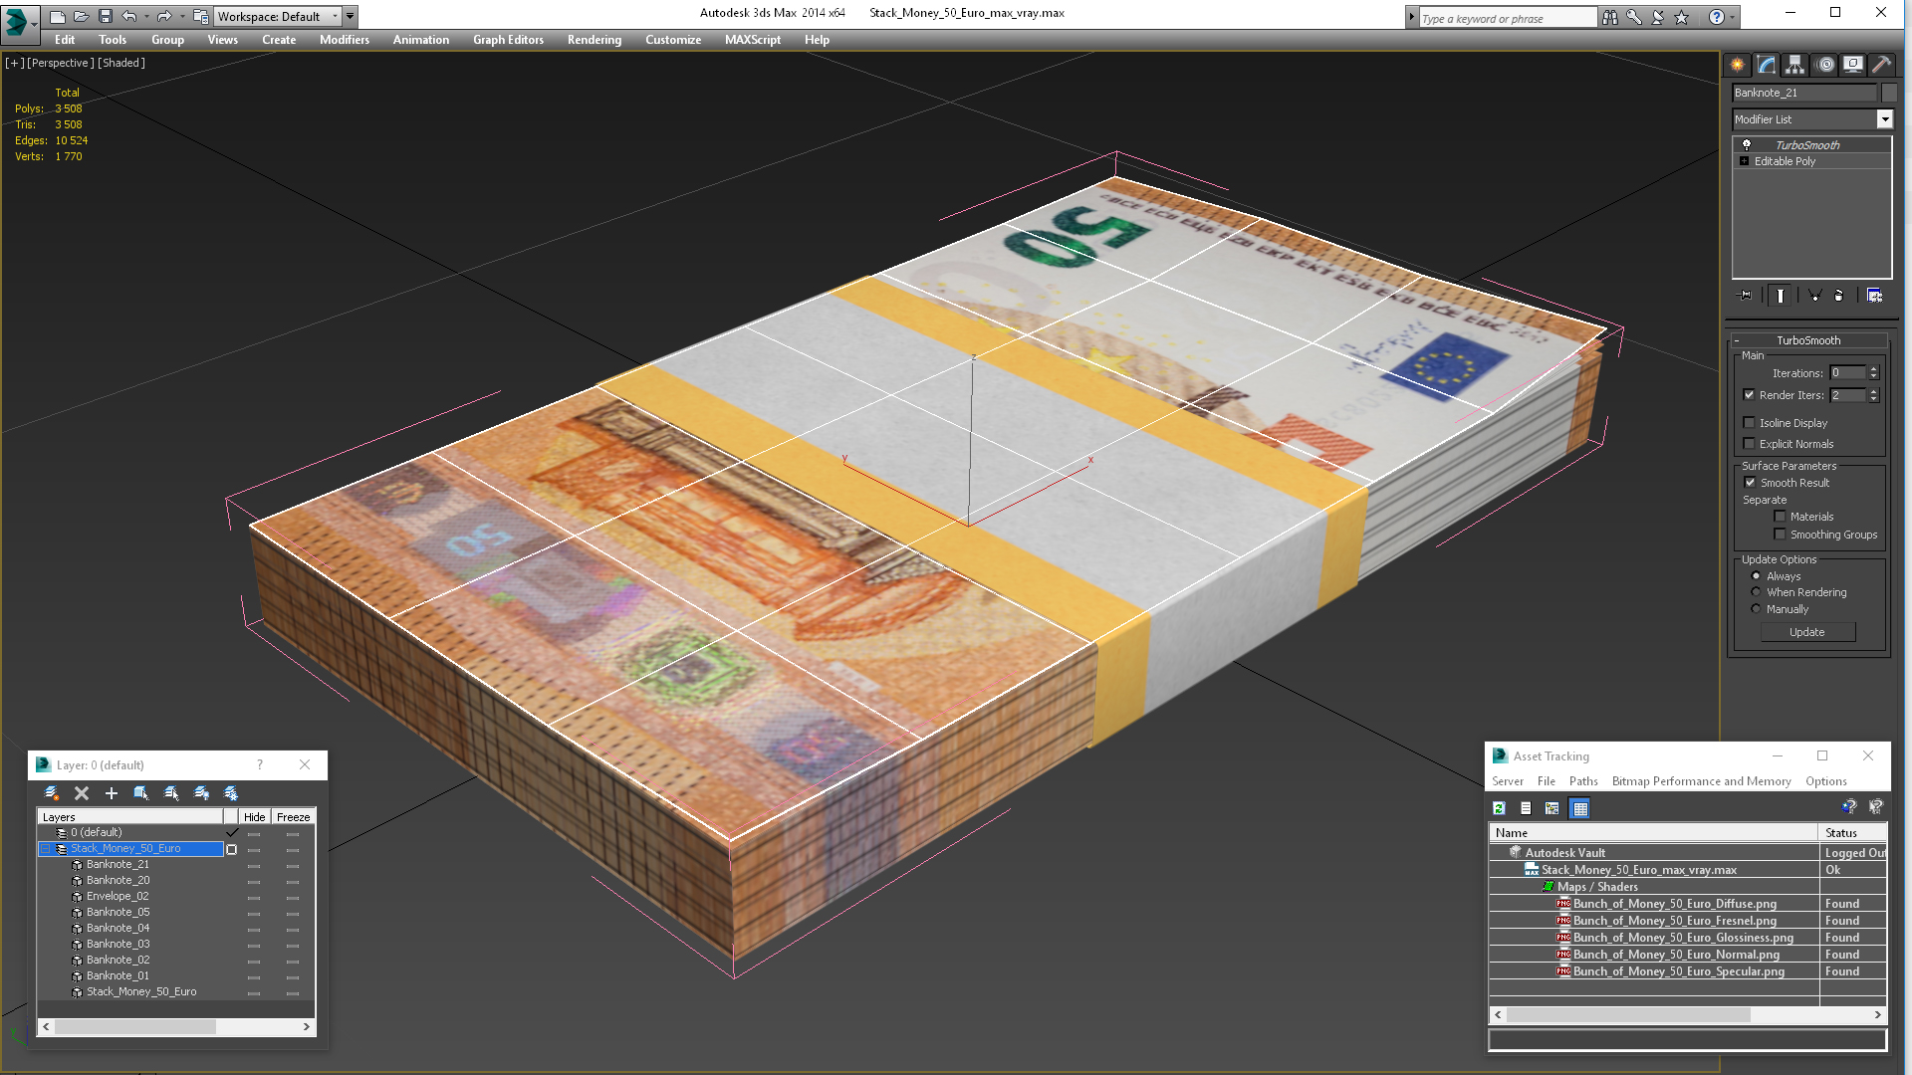Click Remove Modifier trash icon

point(1839,296)
